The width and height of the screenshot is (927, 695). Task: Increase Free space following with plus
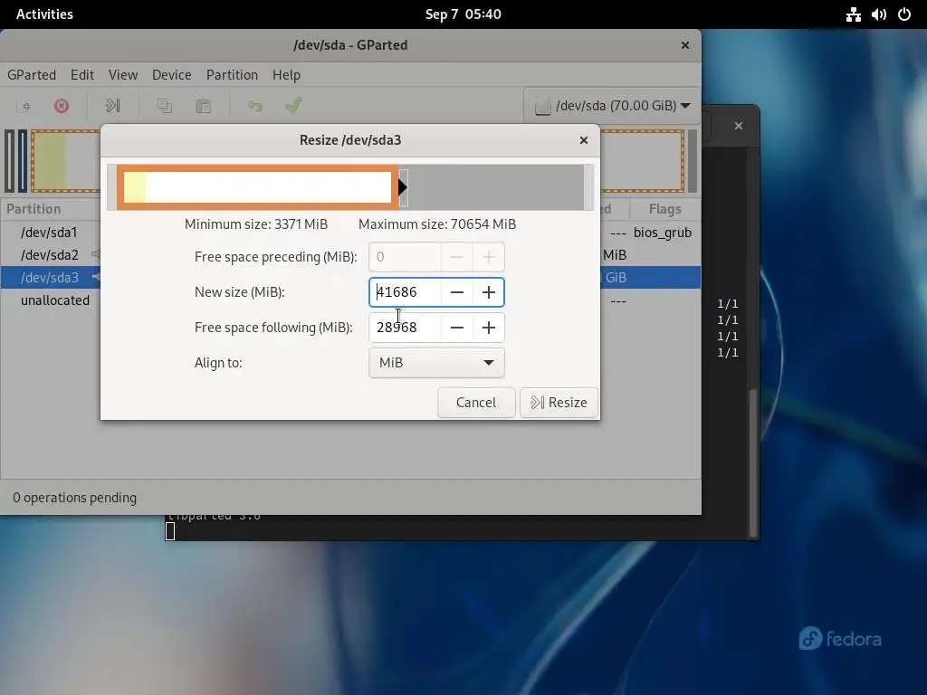(x=488, y=328)
